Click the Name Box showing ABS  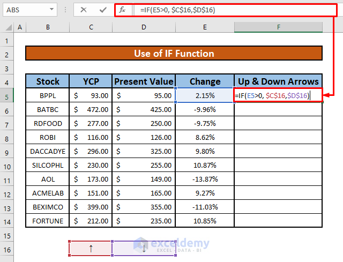(24, 10)
